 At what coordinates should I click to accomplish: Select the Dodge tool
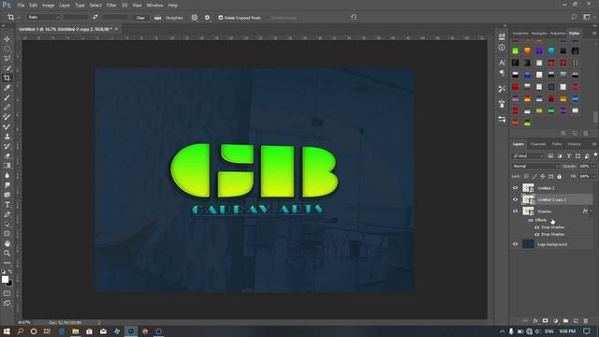tap(7, 185)
